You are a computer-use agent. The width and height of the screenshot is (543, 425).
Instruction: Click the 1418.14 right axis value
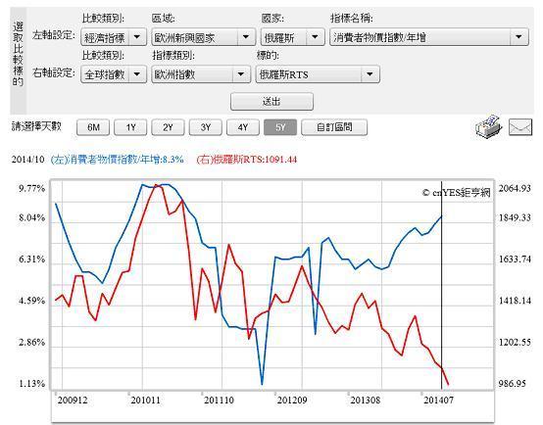[x=515, y=301]
